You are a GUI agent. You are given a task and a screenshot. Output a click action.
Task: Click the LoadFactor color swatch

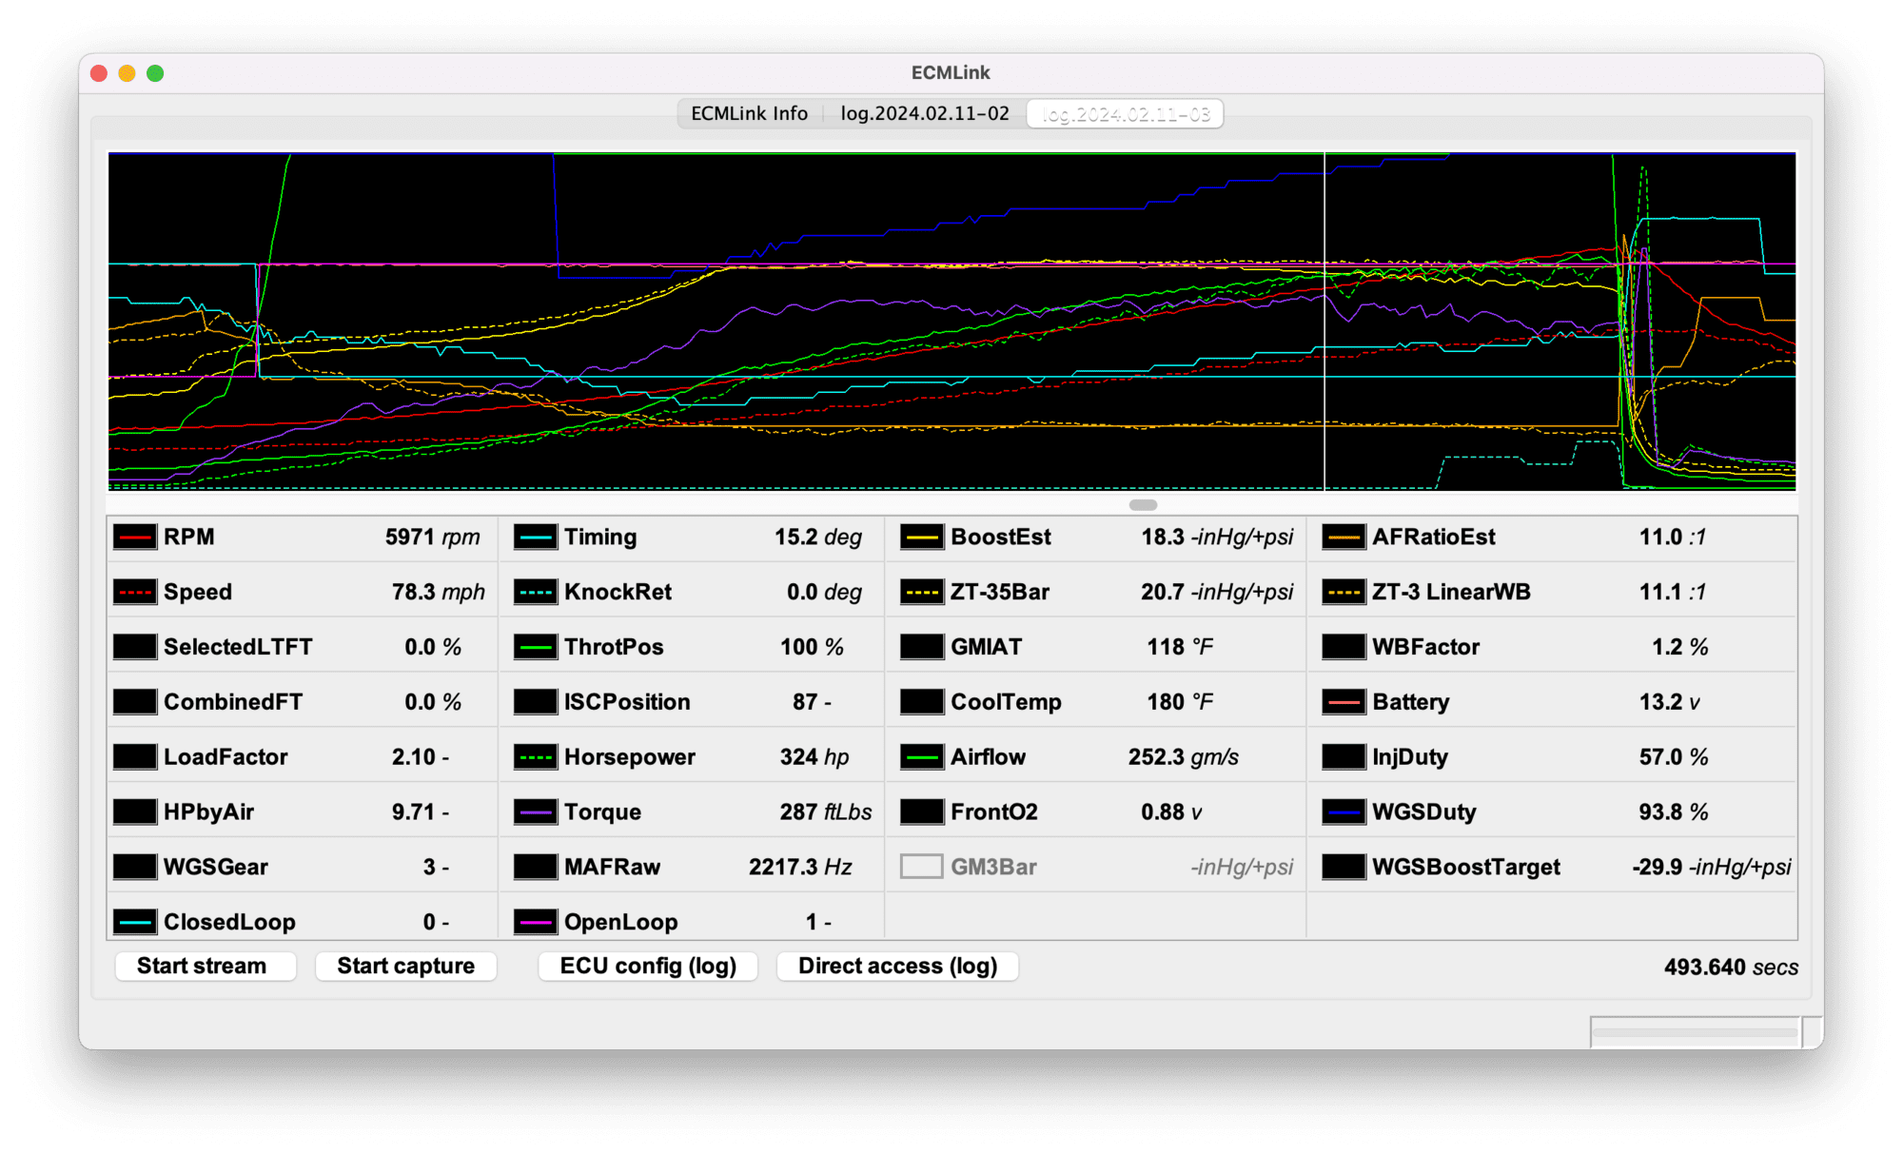pyautogui.click(x=135, y=757)
